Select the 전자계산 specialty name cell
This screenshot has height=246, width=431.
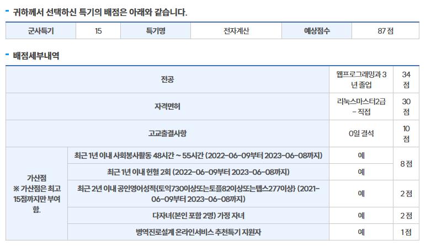click(x=236, y=31)
